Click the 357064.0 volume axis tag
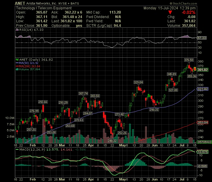Viewport: 212px width, 182px height. (204, 142)
